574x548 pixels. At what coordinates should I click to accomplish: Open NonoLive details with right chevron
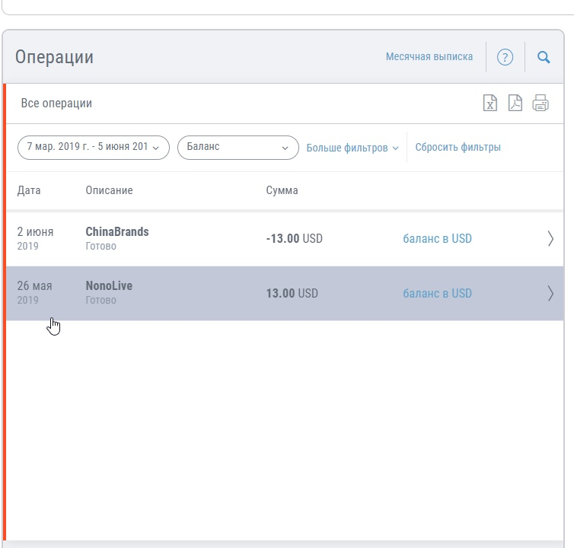coord(550,293)
